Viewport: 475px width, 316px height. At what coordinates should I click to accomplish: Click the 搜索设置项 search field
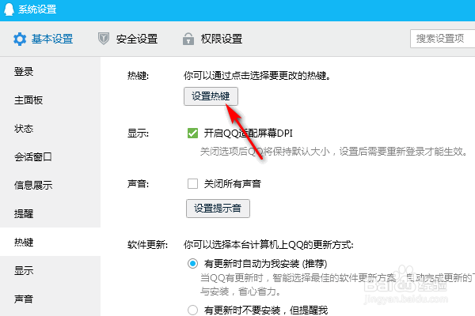443,39
